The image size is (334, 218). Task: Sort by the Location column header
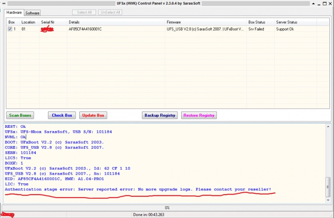coord(28,22)
